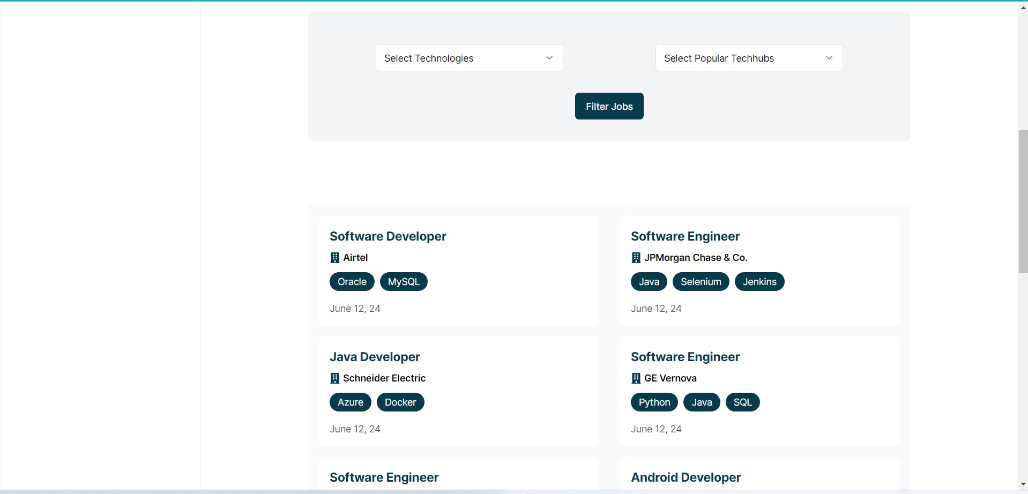Open the JPMorgan Software Engineer job title
1028x494 pixels.
(x=685, y=236)
